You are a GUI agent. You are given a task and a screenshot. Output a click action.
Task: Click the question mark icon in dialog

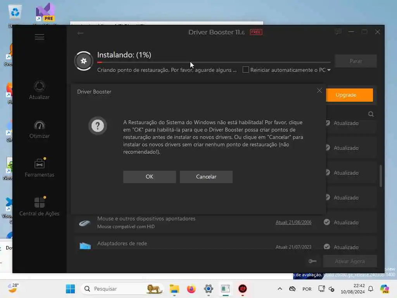click(97, 126)
